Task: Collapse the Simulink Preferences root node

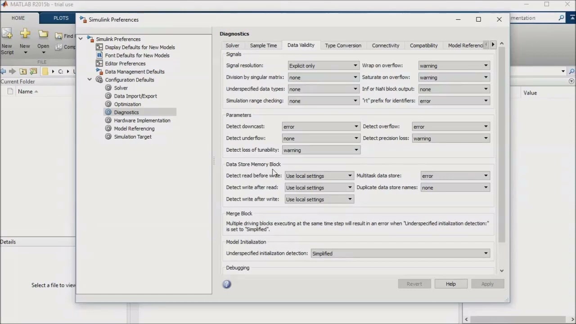Action: [x=81, y=39]
